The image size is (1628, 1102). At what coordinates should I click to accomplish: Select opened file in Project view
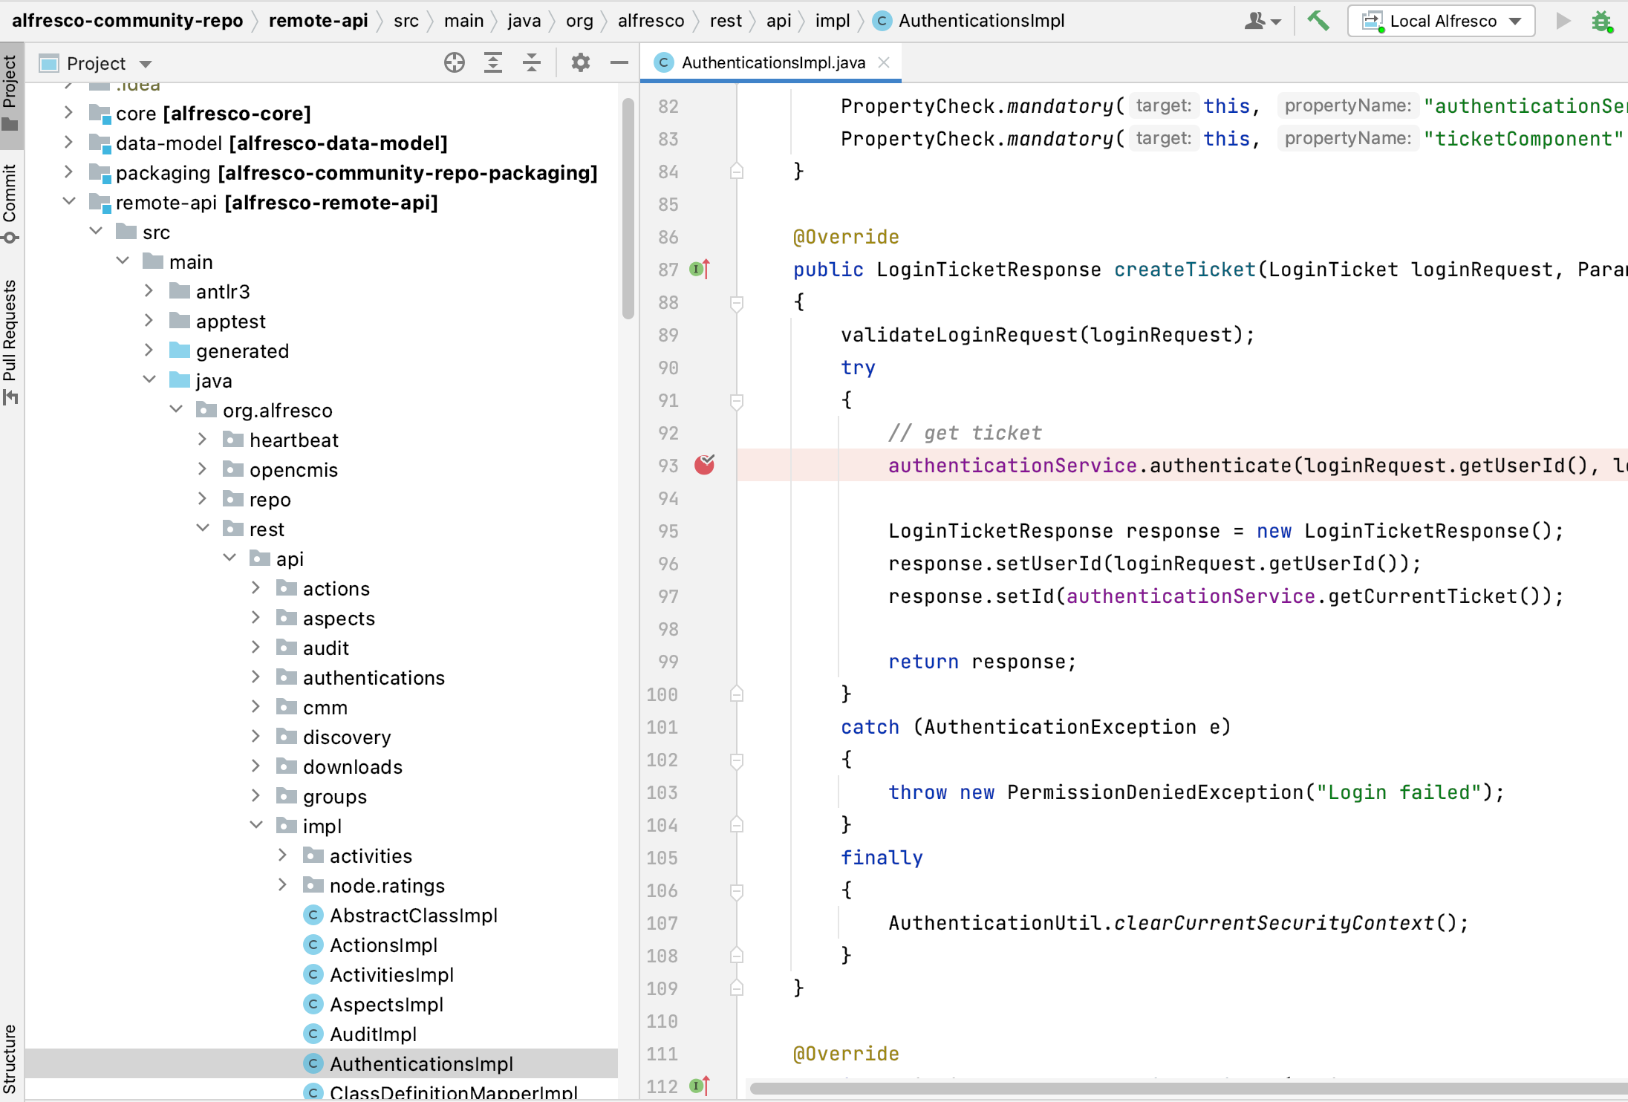click(454, 62)
